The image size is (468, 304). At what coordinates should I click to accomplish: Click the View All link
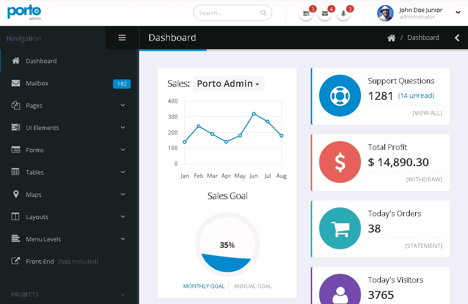(x=427, y=113)
